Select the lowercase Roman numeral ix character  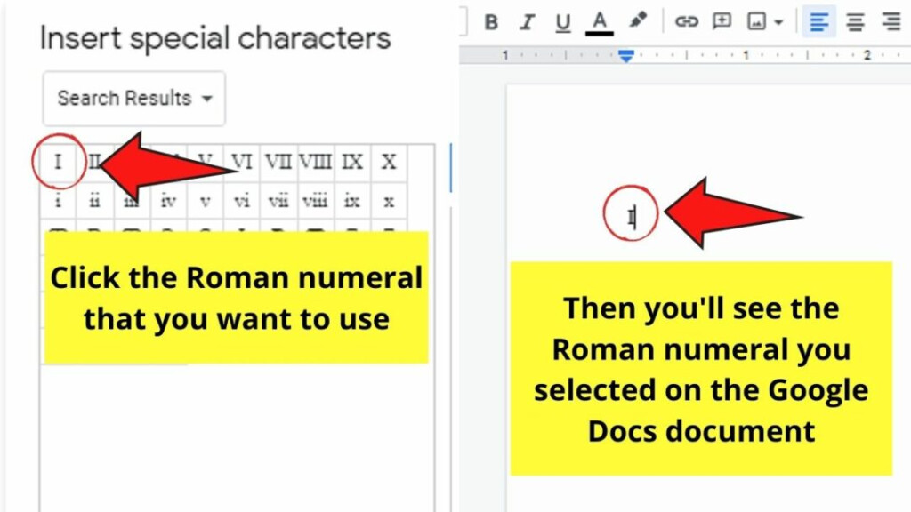[352, 201]
